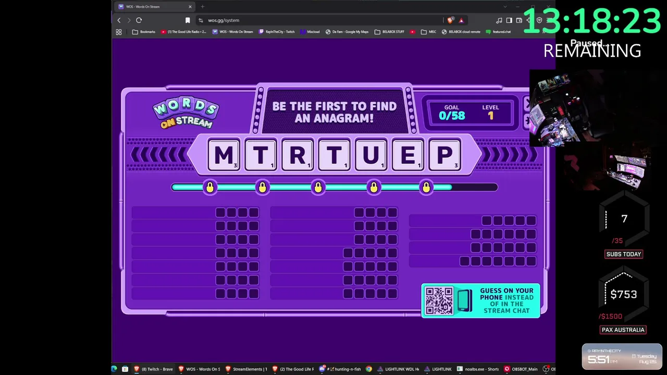Click the first padlock on the progress bar
667x375 pixels.
(210, 187)
